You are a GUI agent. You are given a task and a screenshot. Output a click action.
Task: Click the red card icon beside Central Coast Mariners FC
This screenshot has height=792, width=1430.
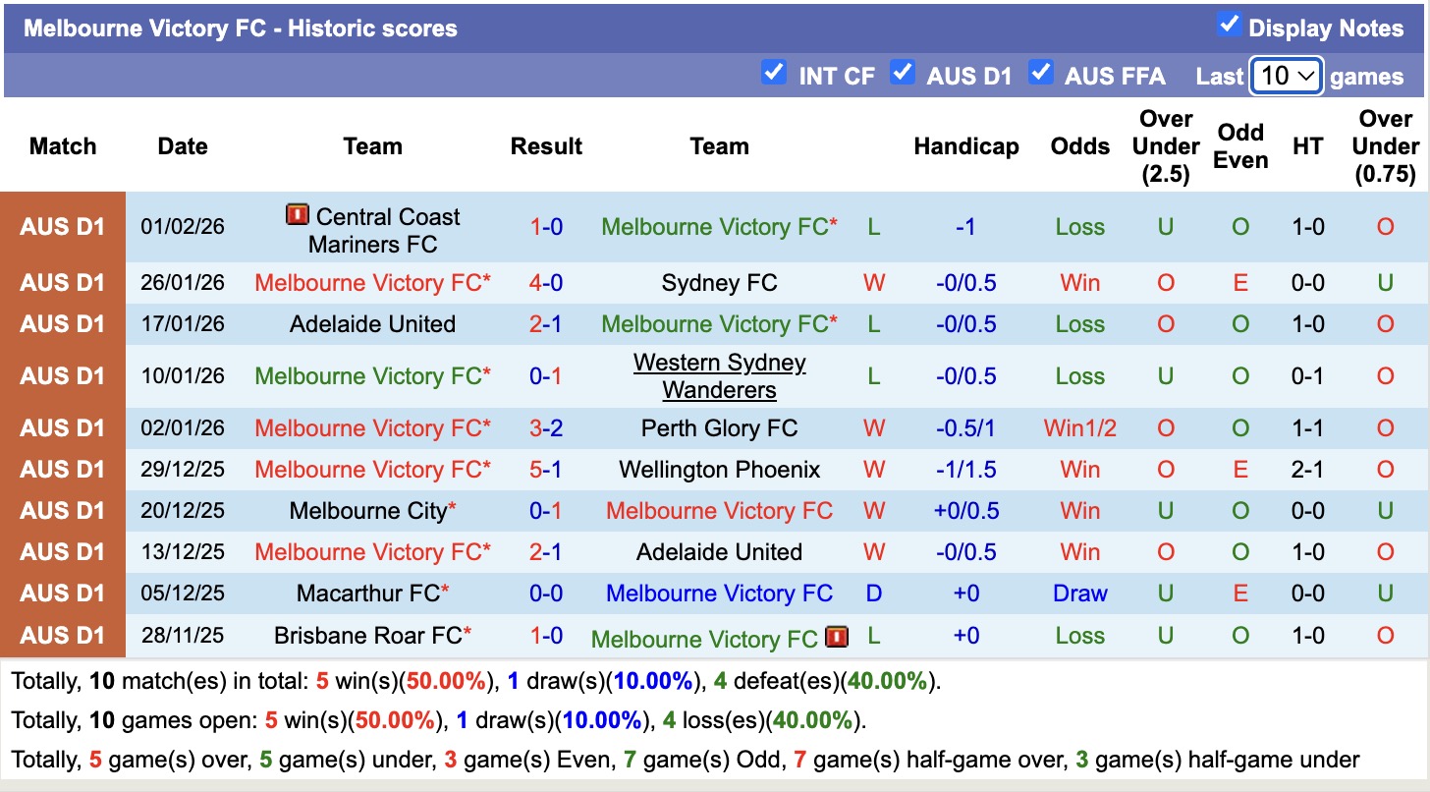click(x=298, y=215)
